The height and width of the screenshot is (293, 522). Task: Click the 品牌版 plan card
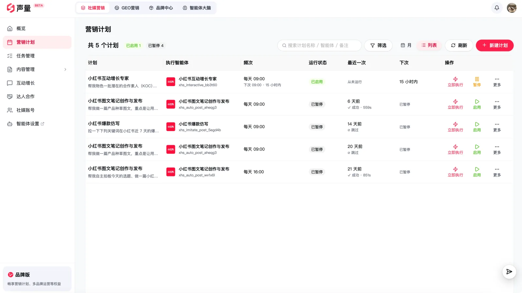[x=37, y=279]
